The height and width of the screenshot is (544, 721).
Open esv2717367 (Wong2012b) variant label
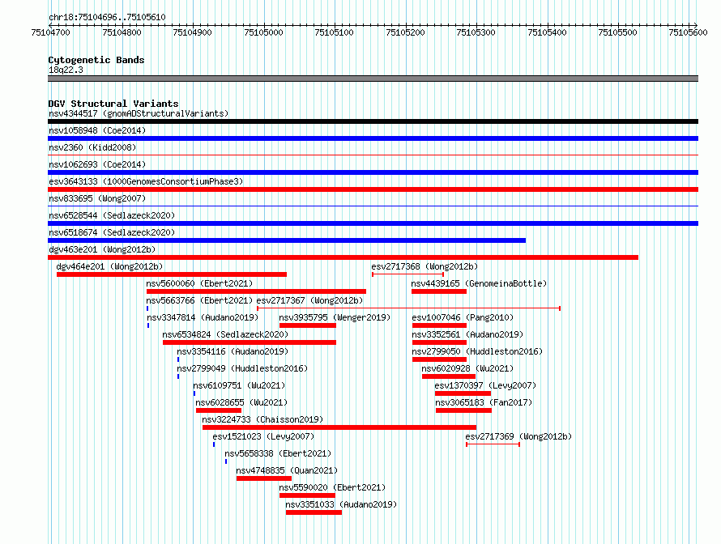[309, 300]
